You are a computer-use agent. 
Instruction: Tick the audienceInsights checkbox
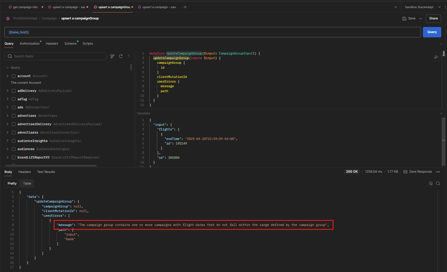coord(14,141)
